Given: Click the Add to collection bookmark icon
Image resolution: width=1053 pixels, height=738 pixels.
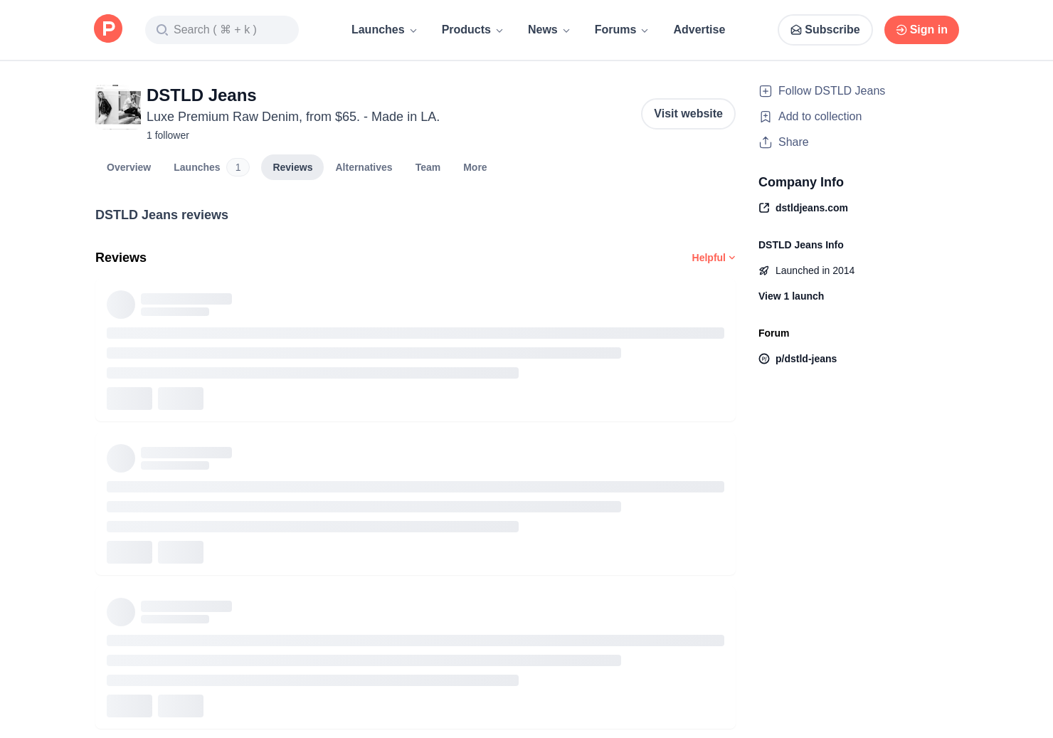Looking at the screenshot, I should click(766, 117).
